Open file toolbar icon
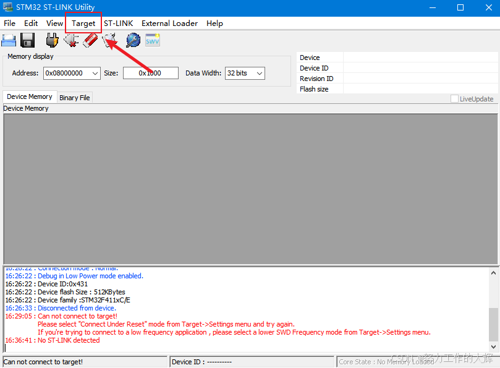The image size is (500, 368). coord(9,40)
